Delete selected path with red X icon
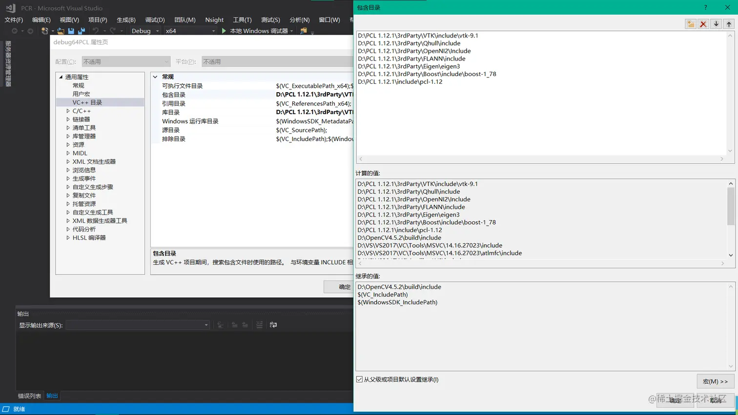The width and height of the screenshot is (738, 415). click(703, 24)
